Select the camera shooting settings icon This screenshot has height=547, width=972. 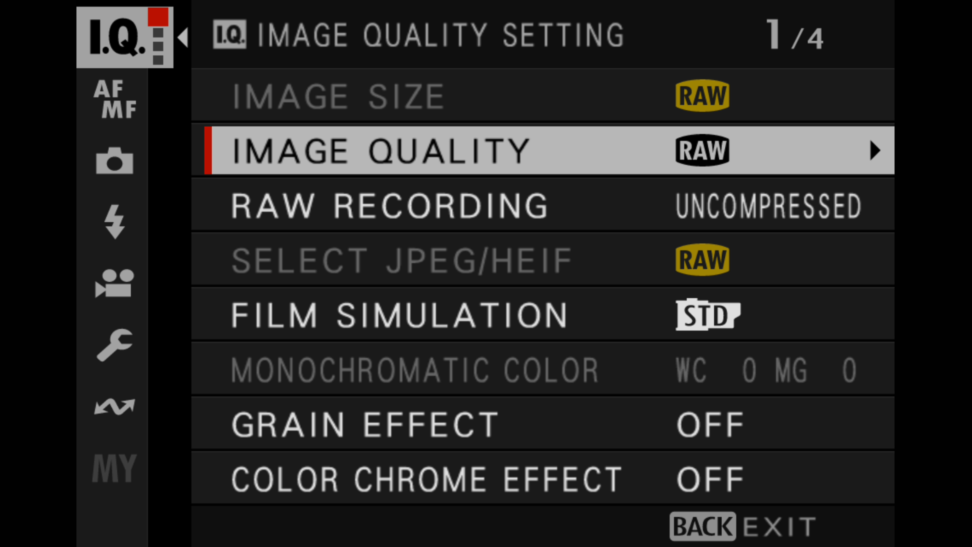click(114, 161)
